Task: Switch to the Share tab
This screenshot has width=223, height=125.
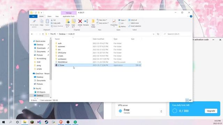Action: tap(49, 16)
